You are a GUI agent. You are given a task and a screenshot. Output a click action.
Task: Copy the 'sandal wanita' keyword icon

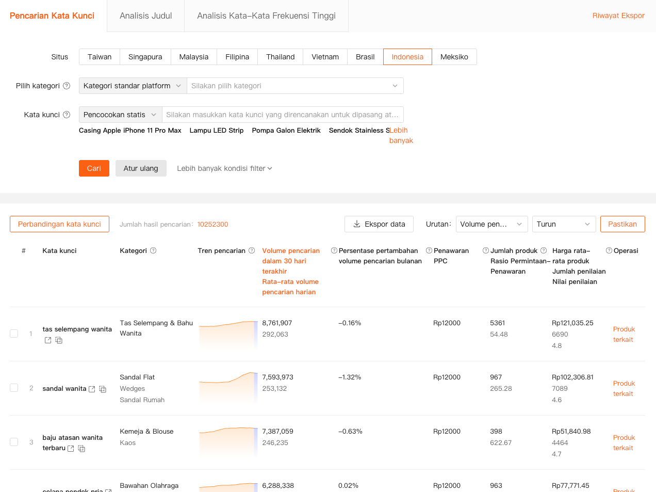pyautogui.click(x=103, y=389)
